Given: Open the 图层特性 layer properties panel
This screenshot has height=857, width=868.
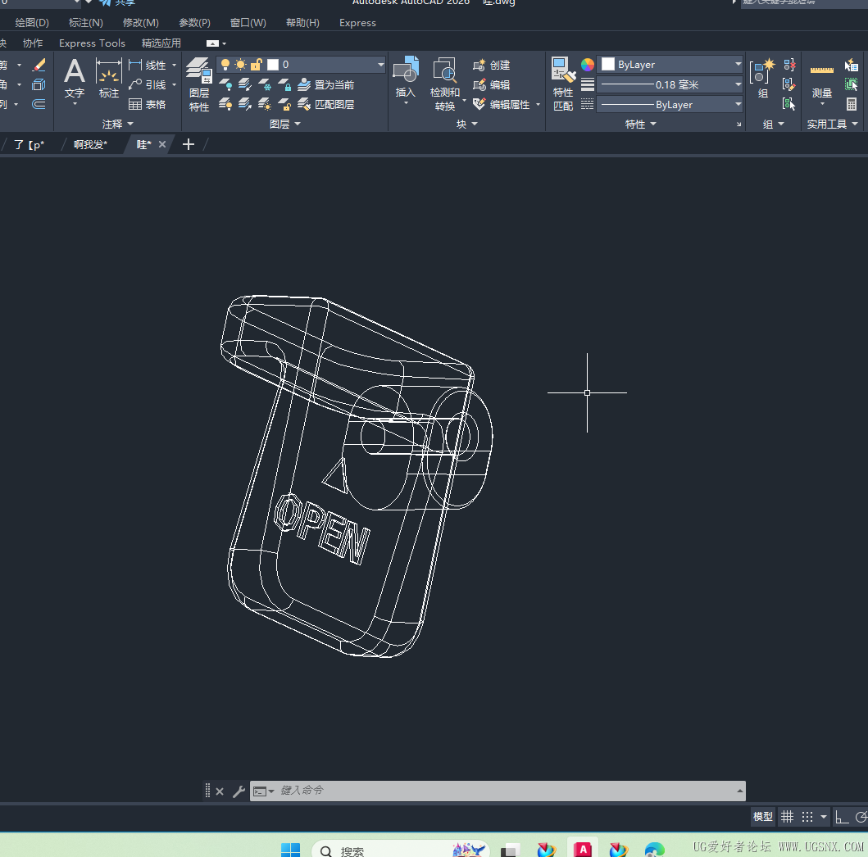Looking at the screenshot, I should coord(199,83).
